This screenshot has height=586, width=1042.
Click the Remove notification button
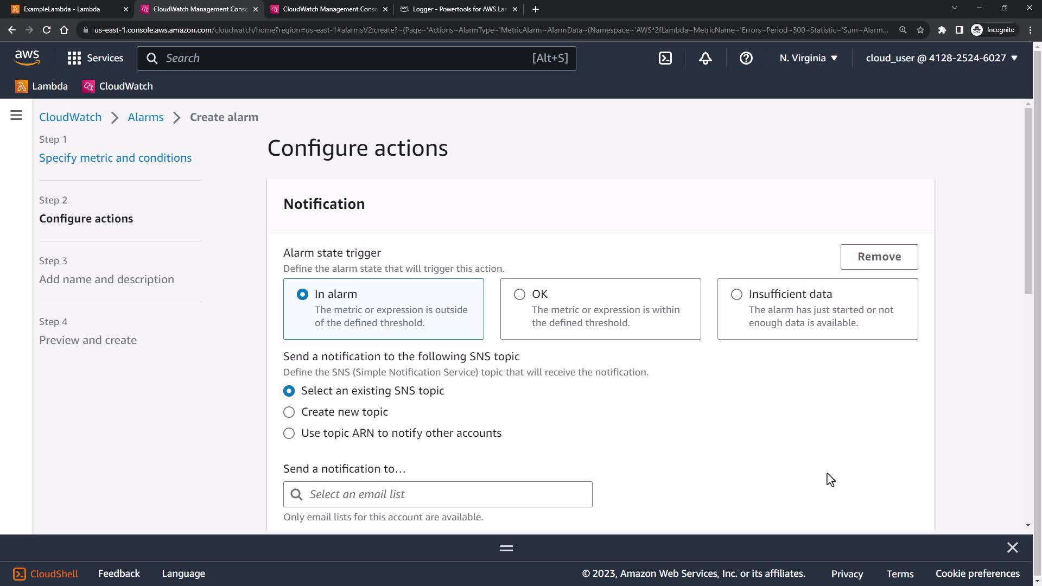click(x=879, y=257)
